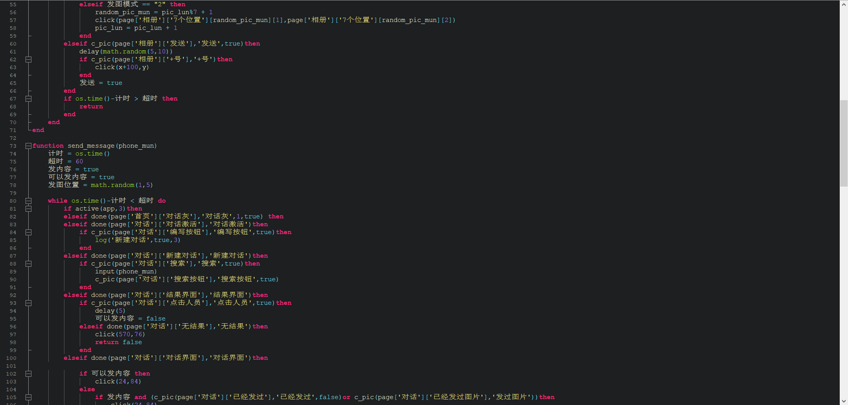Collapse the fold marker at line 81
The width and height of the screenshot is (848, 405).
[x=28, y=209]
